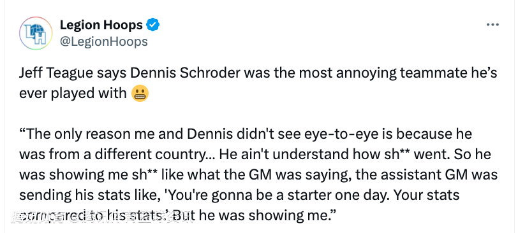The image size is (518, 233).
Task: Click the blue verified badge
Action: click(x=153, y=25)
